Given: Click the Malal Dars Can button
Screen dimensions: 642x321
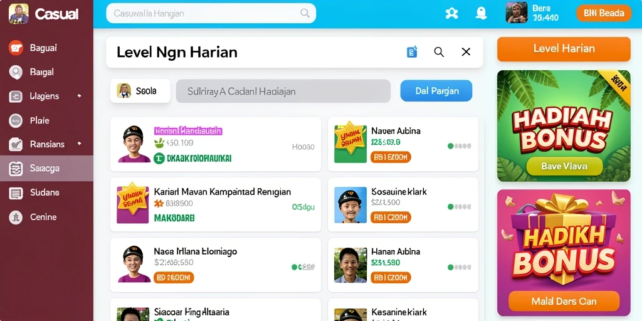Looking at the screenshot, I should point(564,302).
